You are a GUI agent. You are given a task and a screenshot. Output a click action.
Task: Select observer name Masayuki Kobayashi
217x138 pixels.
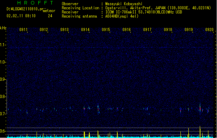[124, 4]
